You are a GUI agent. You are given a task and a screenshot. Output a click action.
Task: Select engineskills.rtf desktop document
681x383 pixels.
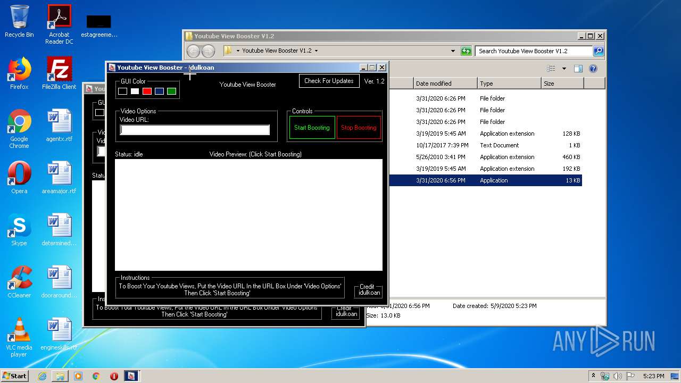(x=59, y=335)
